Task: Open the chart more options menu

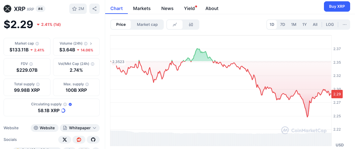Action: (344, 25)
